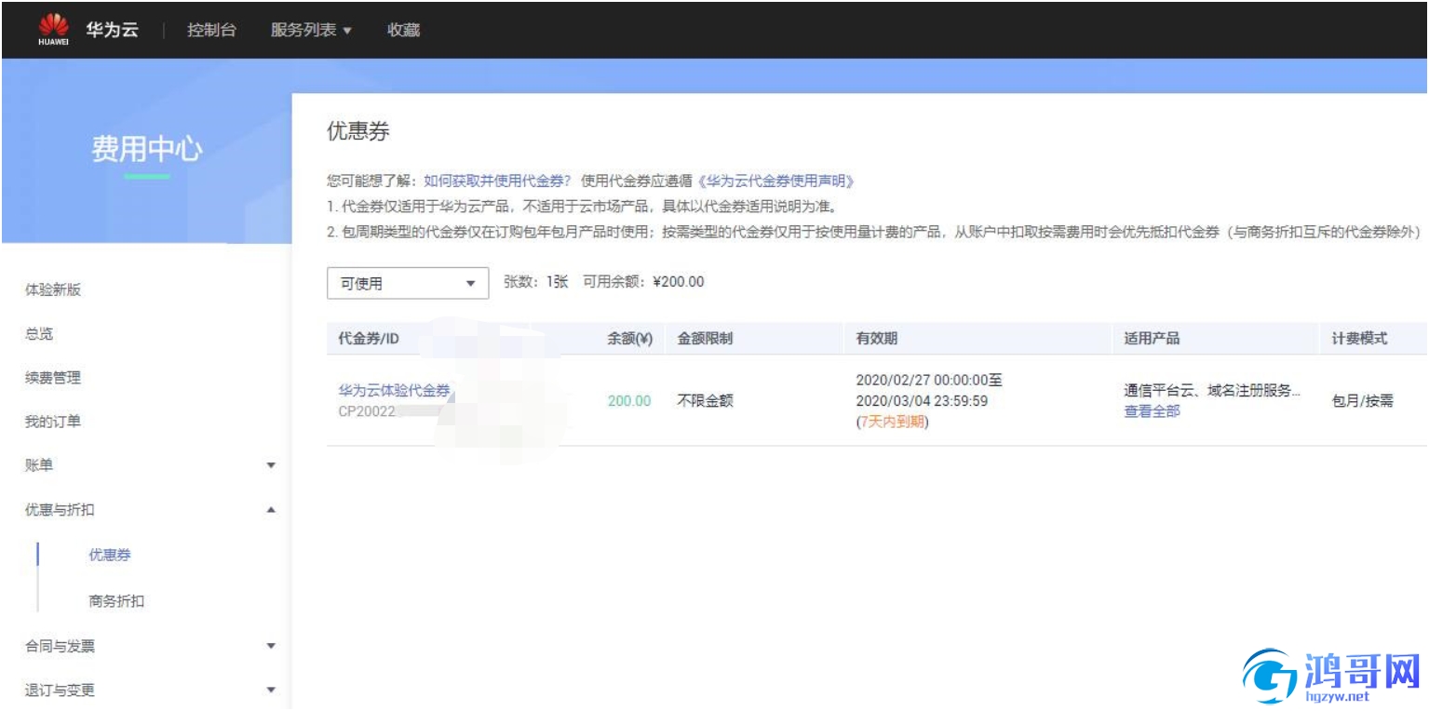The height and width of the screenshot is (711, 1429).
Task: Click the 适用产品 column header
Action: [x=1152, y=339]
